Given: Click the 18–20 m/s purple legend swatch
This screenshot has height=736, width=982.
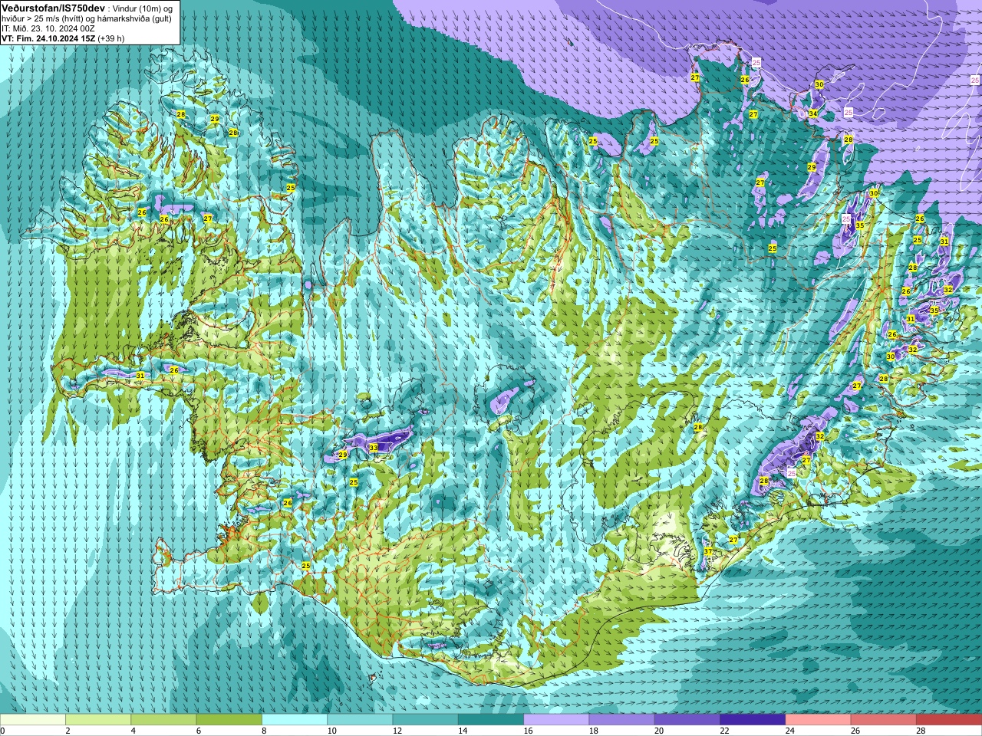Looking at the screenshot, I should pyautogui.click(x=622, y=719).
